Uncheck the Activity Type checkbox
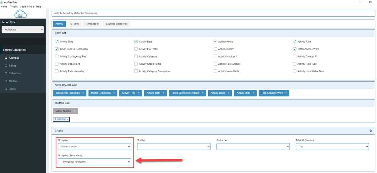 click(57, 41)
